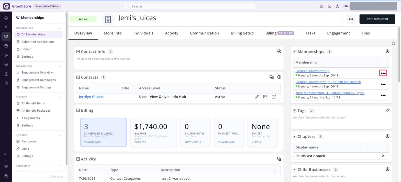Viewport: 401px width, 182px height.
Task: Click View/Pay under Balance
Action: (140, 142)
